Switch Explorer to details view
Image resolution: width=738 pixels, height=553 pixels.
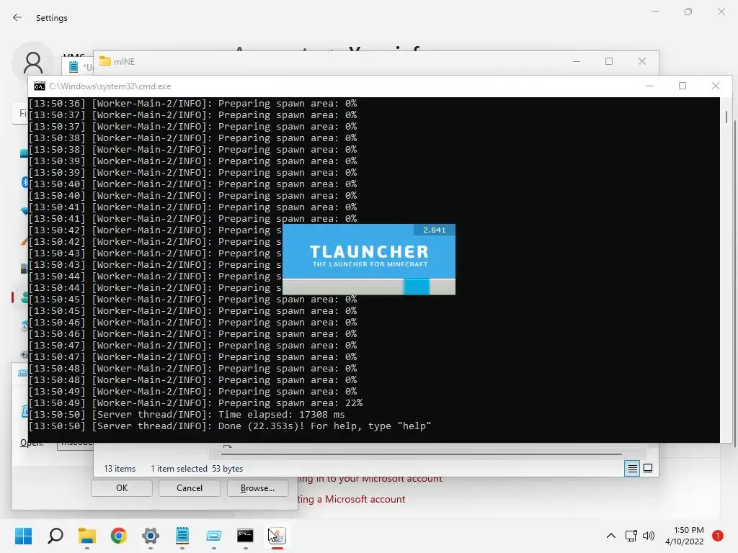(632, 468)
